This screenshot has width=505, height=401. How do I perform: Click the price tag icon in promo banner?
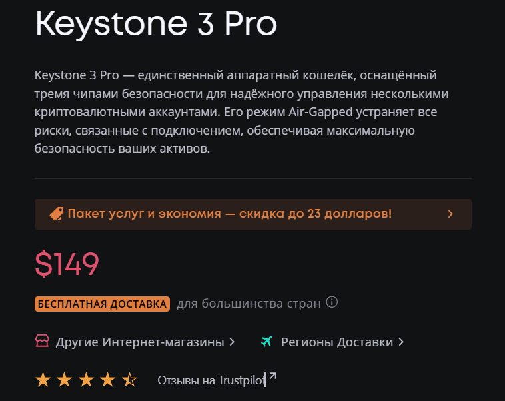[57, 214]
